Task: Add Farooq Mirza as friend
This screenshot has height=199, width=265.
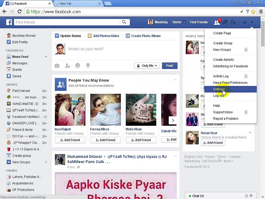Action: click(105, 140)
